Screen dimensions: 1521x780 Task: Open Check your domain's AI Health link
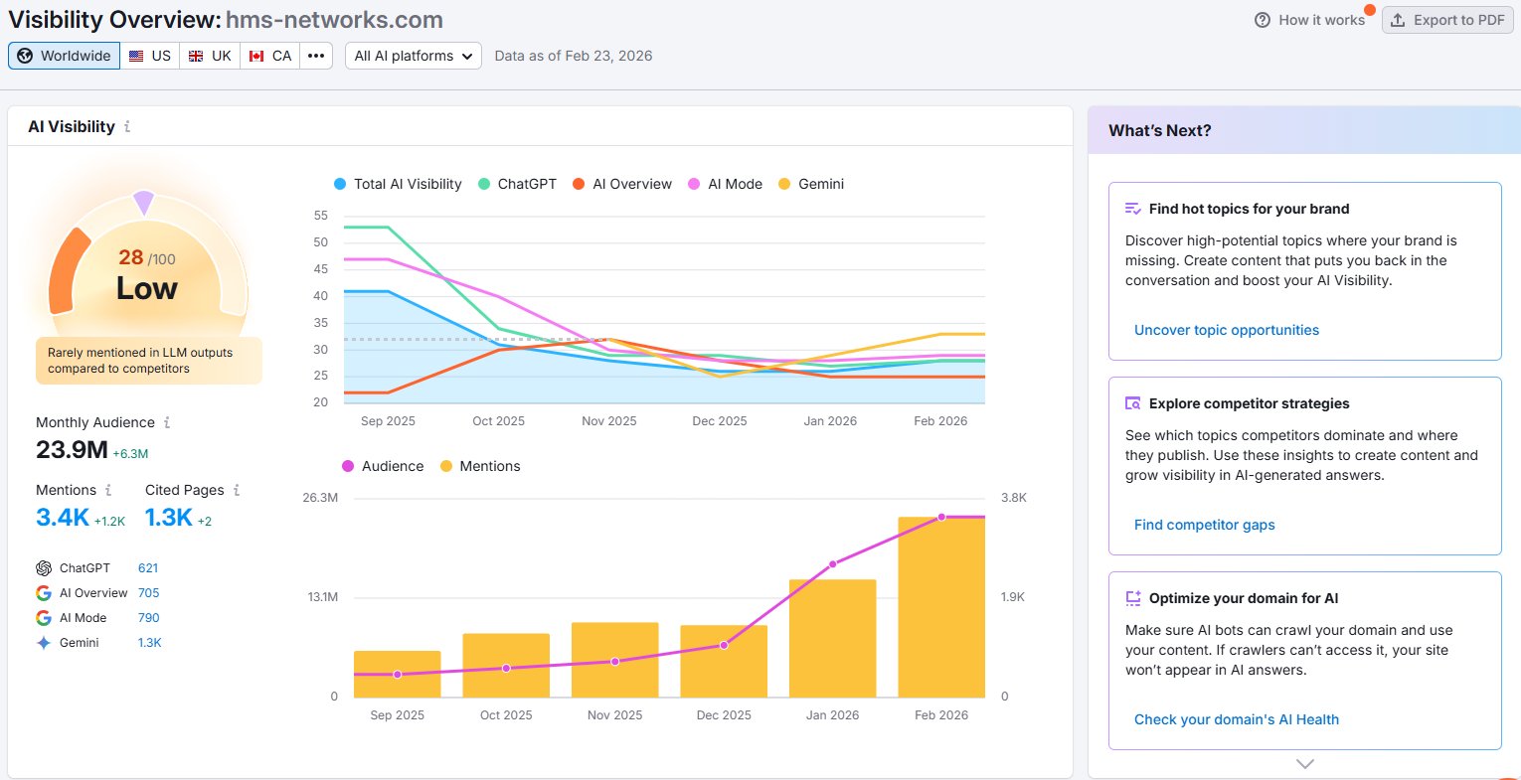(x=1237, y=719)
